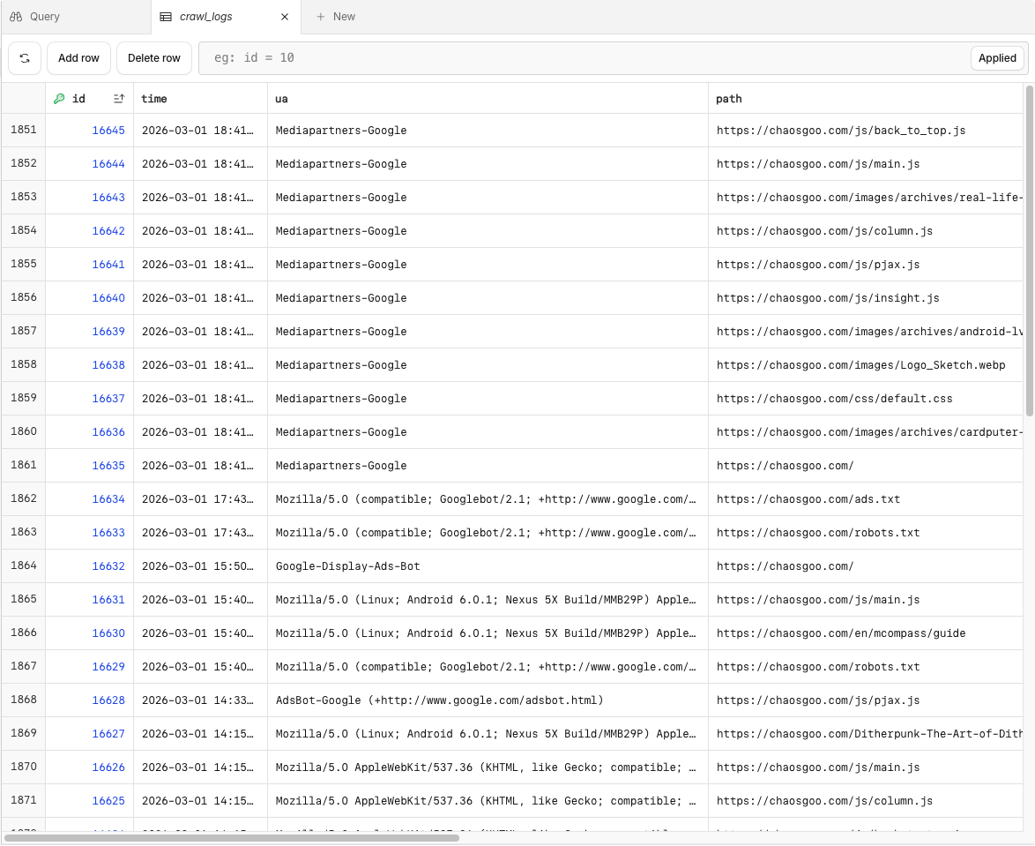This screenshot has height=846, width=1035.
Task: Click the vertical scrollbar thumb
Action: pyautogui.click(x=1029, y=251)
